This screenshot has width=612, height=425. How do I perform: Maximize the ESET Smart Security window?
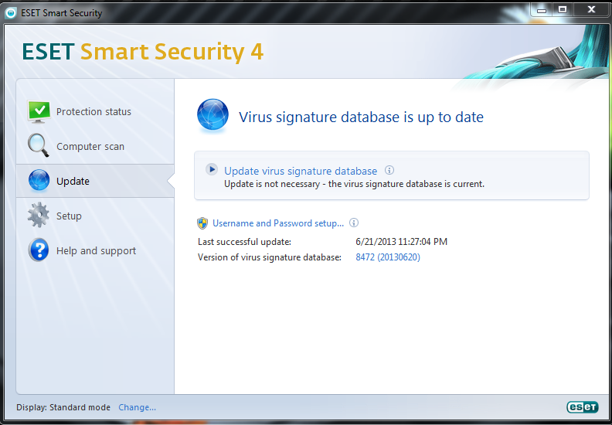[x=563, y=10]
